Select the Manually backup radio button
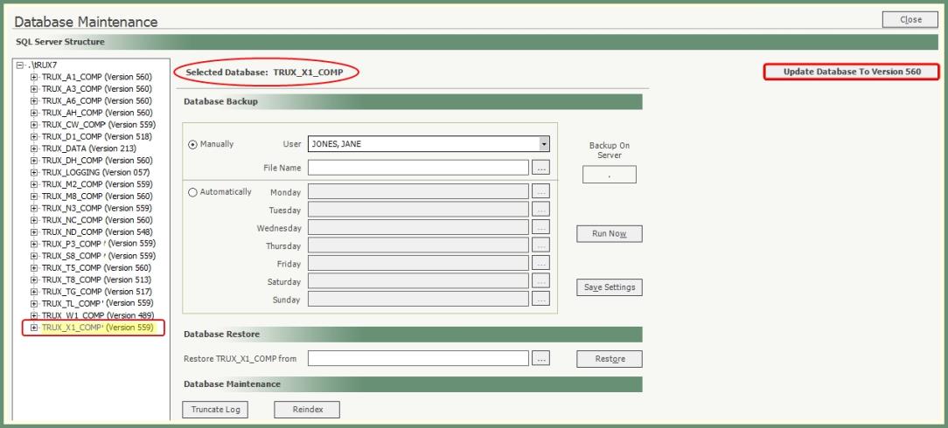The image size is (948, 428). [x=192, y=145]
